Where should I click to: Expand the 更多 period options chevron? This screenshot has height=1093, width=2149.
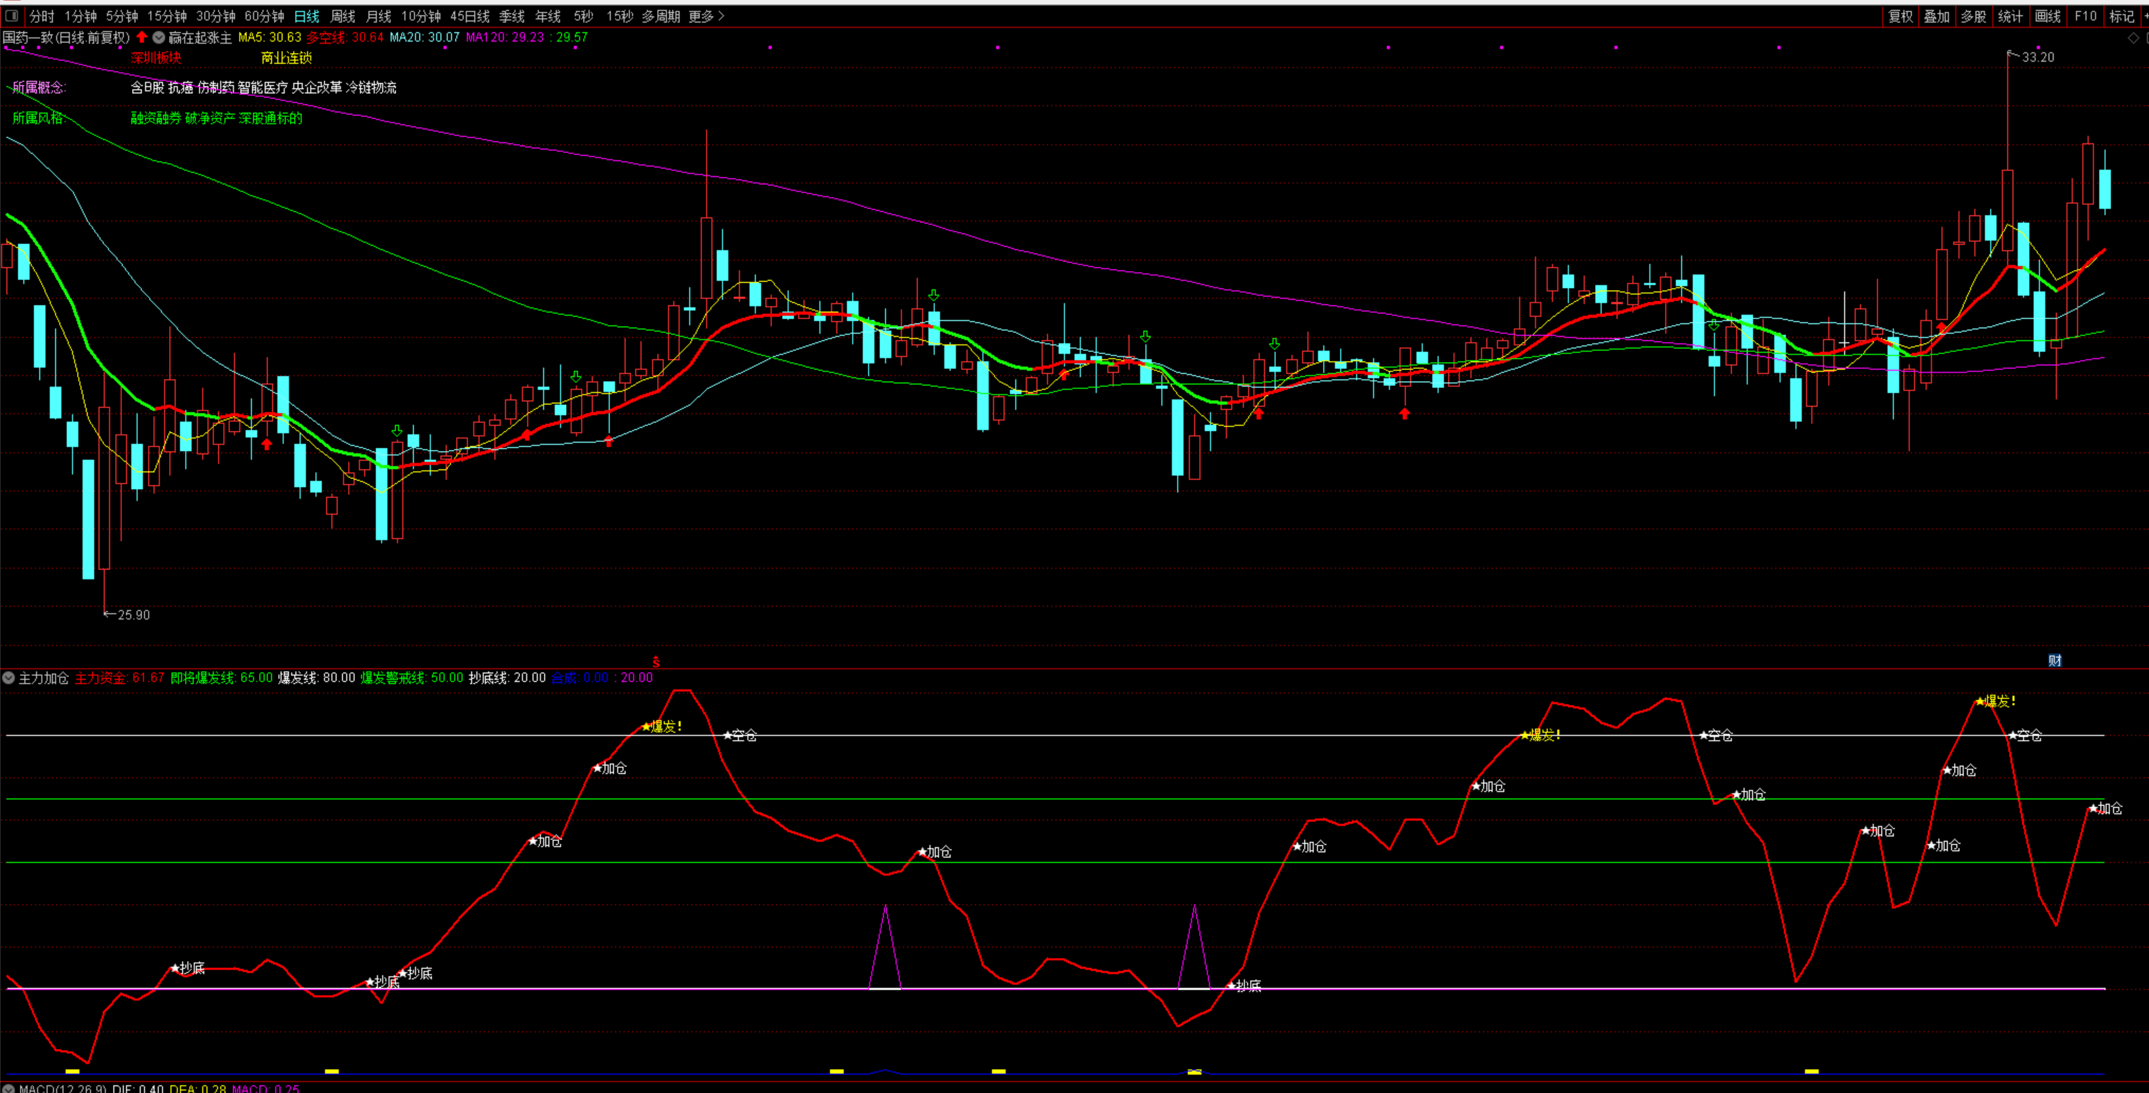coord(721,16)
